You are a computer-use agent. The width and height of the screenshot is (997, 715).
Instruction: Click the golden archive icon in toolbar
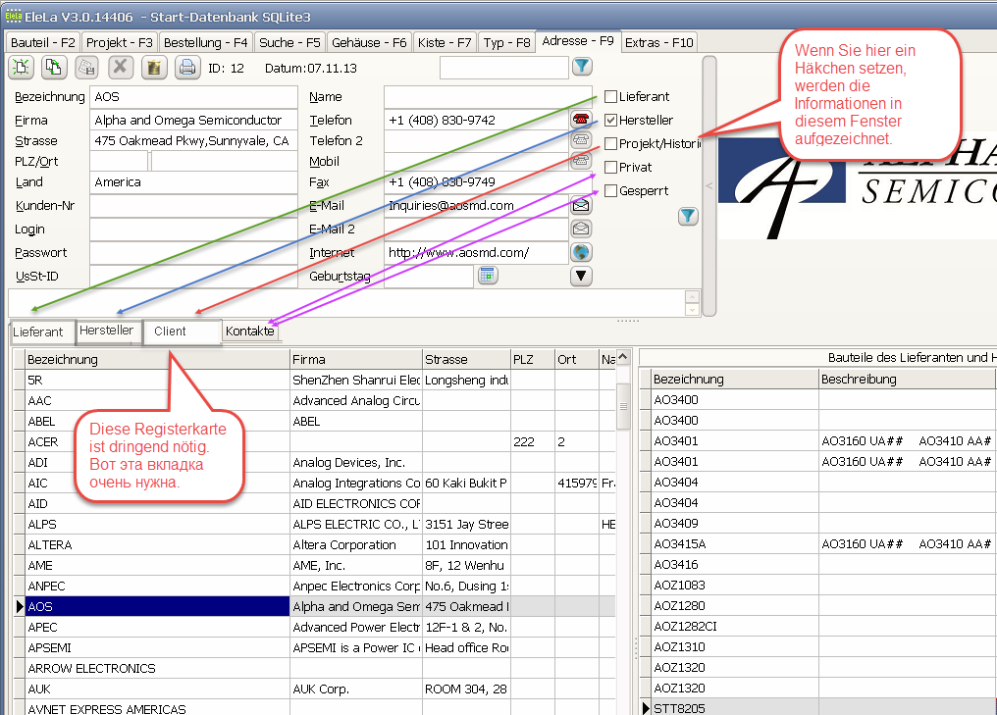[x=153, y=67]
